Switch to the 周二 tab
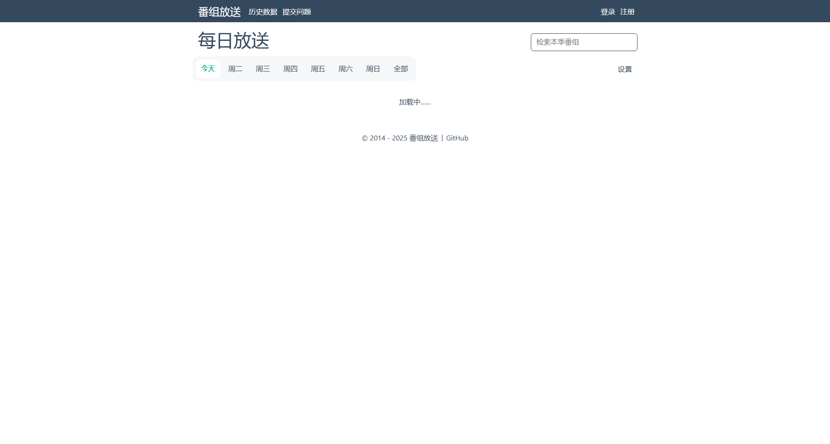 tap(235, 69)
